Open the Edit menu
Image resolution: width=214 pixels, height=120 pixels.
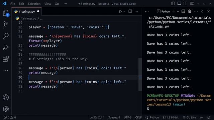(21, 4)
